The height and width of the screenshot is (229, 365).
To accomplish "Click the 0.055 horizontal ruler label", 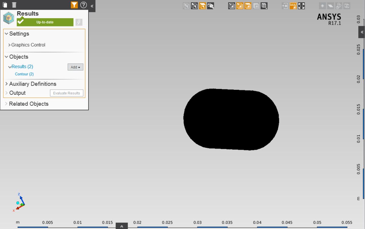I will [x=347, y=222].
